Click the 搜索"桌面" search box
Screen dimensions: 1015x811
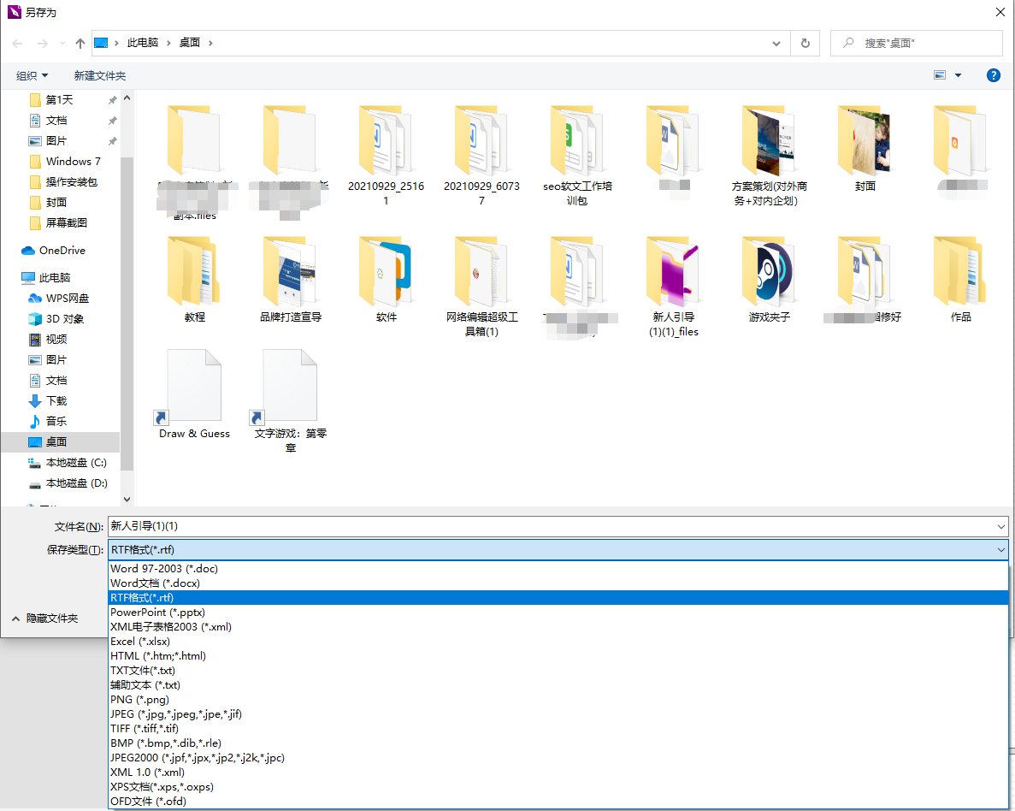pos(915,42)
